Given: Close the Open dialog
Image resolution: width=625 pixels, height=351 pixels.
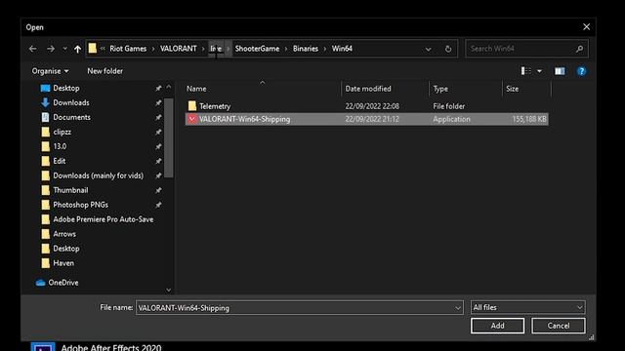Looking at the screenshot, I should [586, 27].
